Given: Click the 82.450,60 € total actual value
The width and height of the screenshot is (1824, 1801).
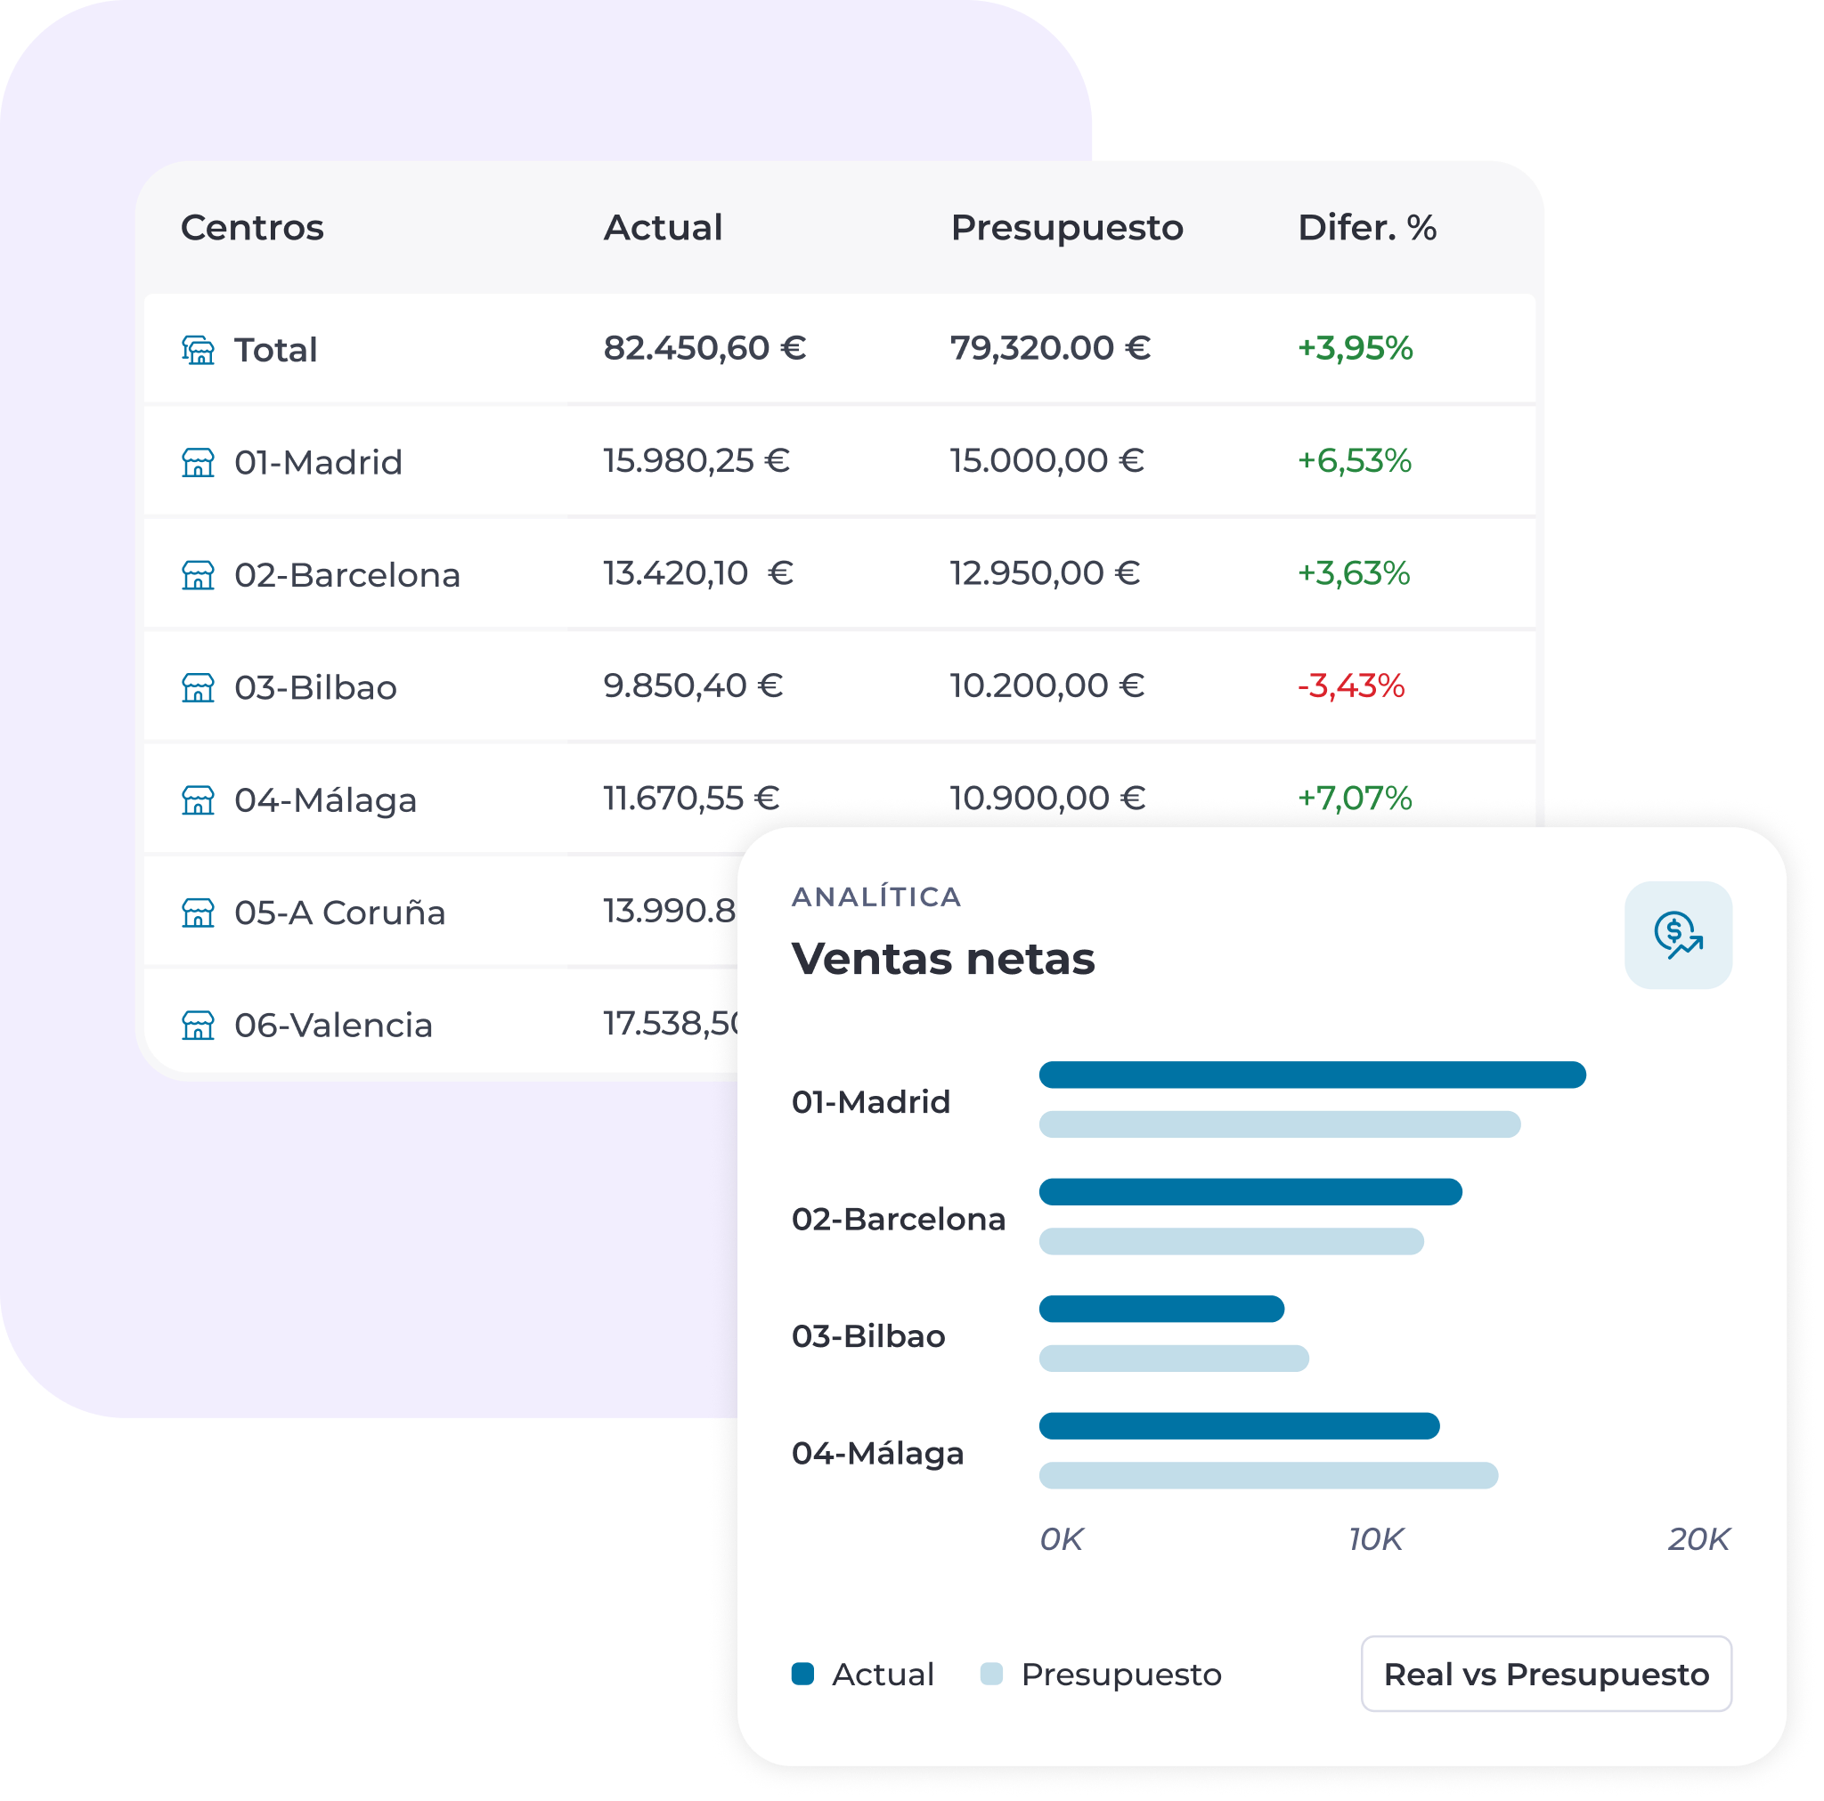Looking at the screenshot, I should (704, 348).
